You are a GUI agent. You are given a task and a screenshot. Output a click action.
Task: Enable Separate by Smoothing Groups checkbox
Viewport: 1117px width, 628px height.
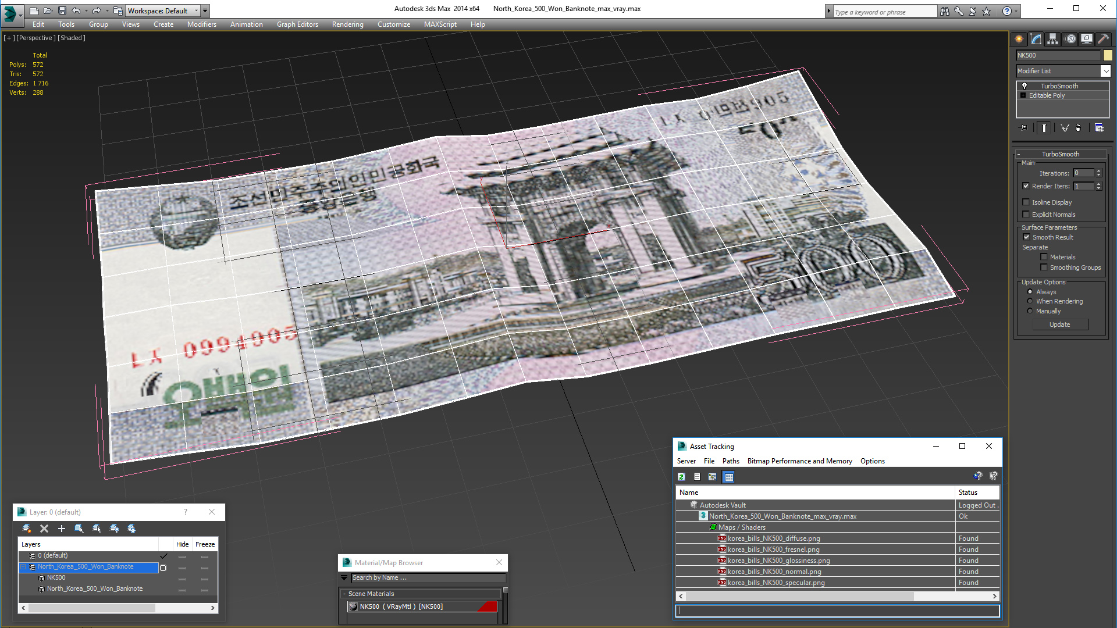click(x=1044, y=267)
